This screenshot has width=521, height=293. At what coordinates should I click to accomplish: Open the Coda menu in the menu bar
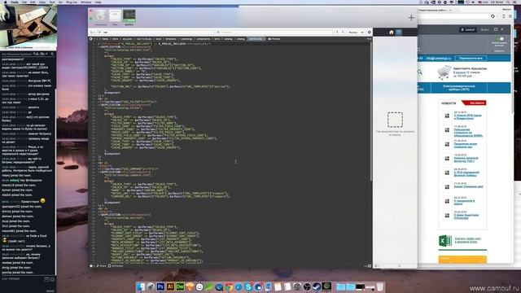[15, 2]
